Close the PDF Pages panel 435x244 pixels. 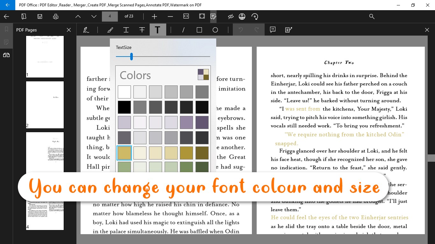[69, 30]
